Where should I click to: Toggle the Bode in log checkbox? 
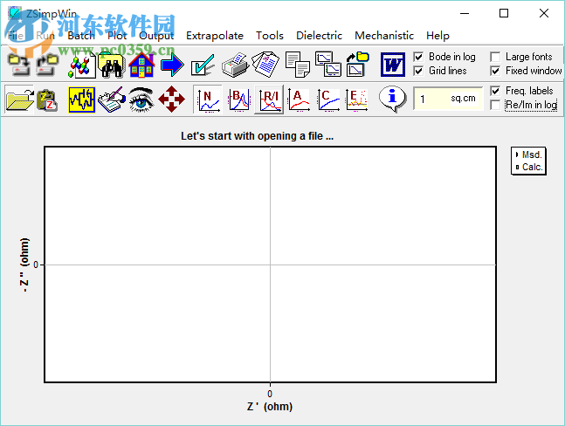click(418, 57)
